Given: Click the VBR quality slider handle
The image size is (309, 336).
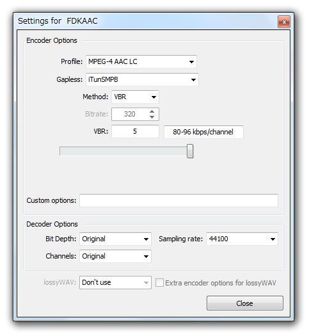Looking at the screenshot, I should [190, 151].
